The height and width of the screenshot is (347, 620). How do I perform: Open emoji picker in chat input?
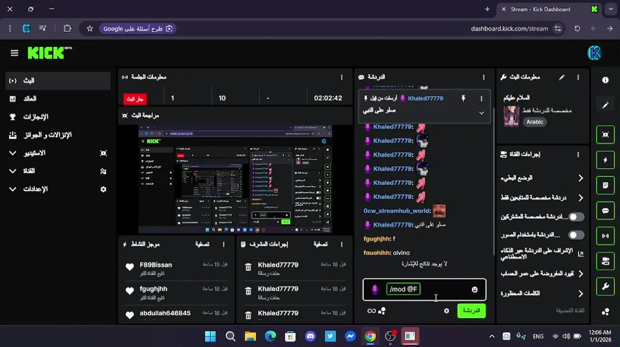475,289
